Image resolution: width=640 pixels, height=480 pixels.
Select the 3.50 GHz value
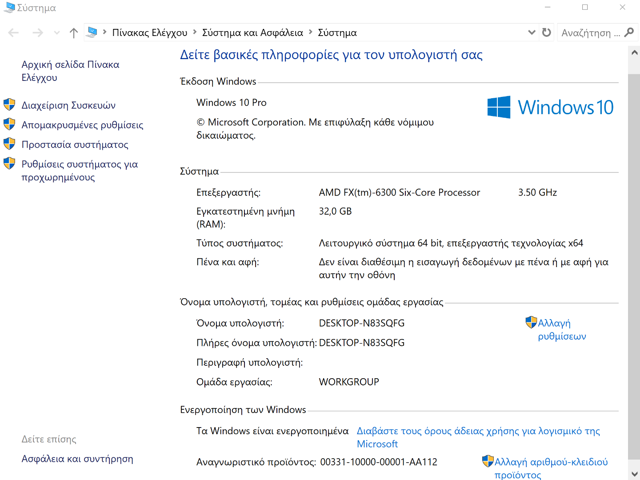(x=538, y=192)
